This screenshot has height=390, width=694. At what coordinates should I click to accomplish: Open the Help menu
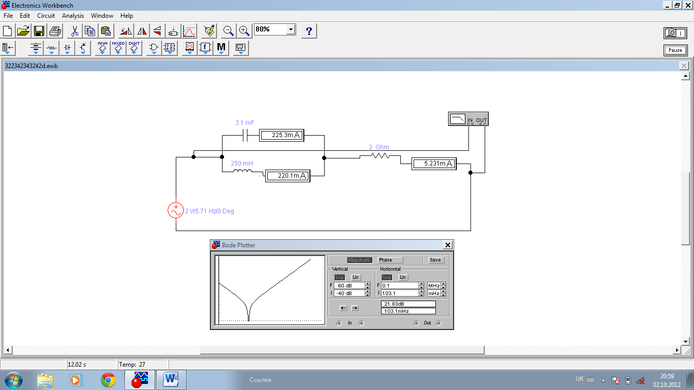[127, 16]
